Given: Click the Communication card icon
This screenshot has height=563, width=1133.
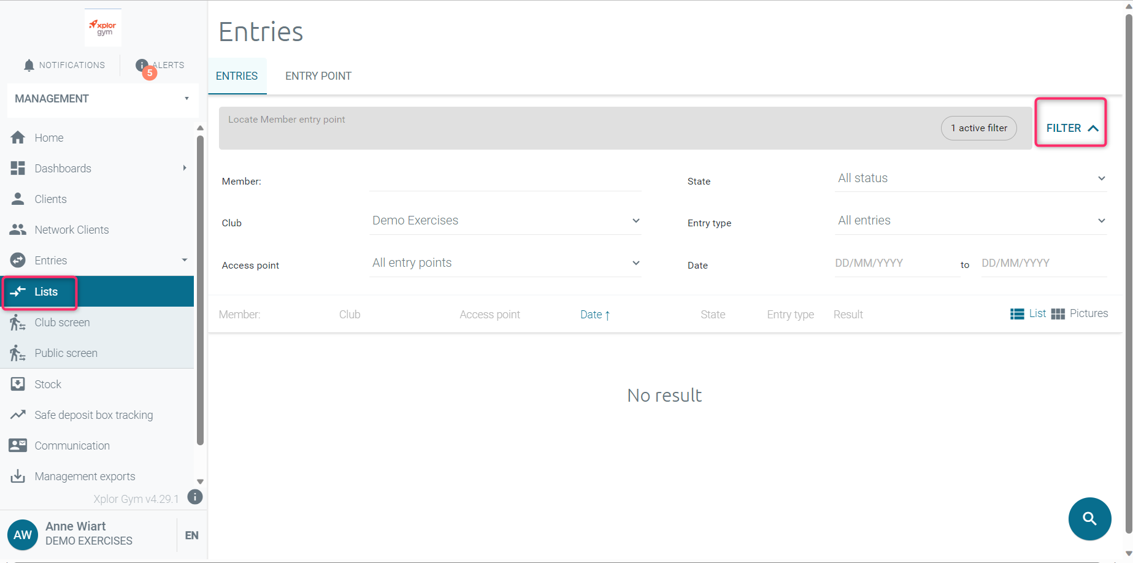Looking at the screenshot, I should tap(18, 446).
